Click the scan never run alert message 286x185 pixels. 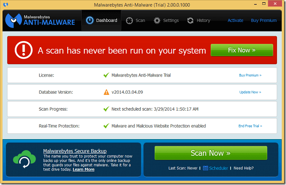point(122,51)
